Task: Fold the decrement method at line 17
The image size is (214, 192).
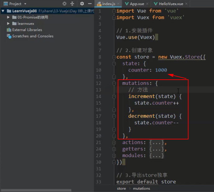Action: (x=114, y=116)
